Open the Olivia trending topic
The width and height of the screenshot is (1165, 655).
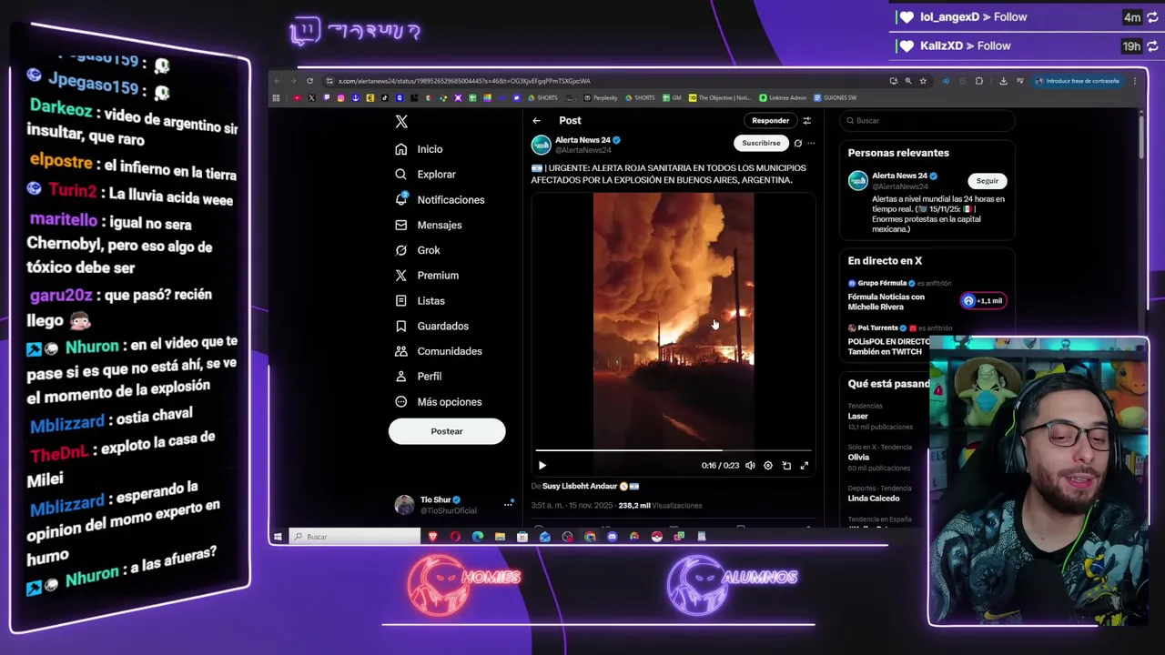[x=858, y=458]
